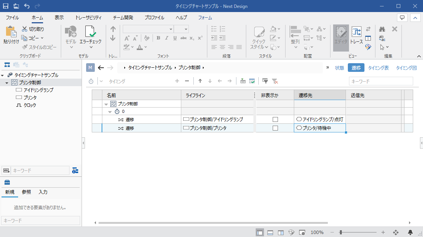Click the notification bell icon
The image size is (423, 237).
coord(410,232)
